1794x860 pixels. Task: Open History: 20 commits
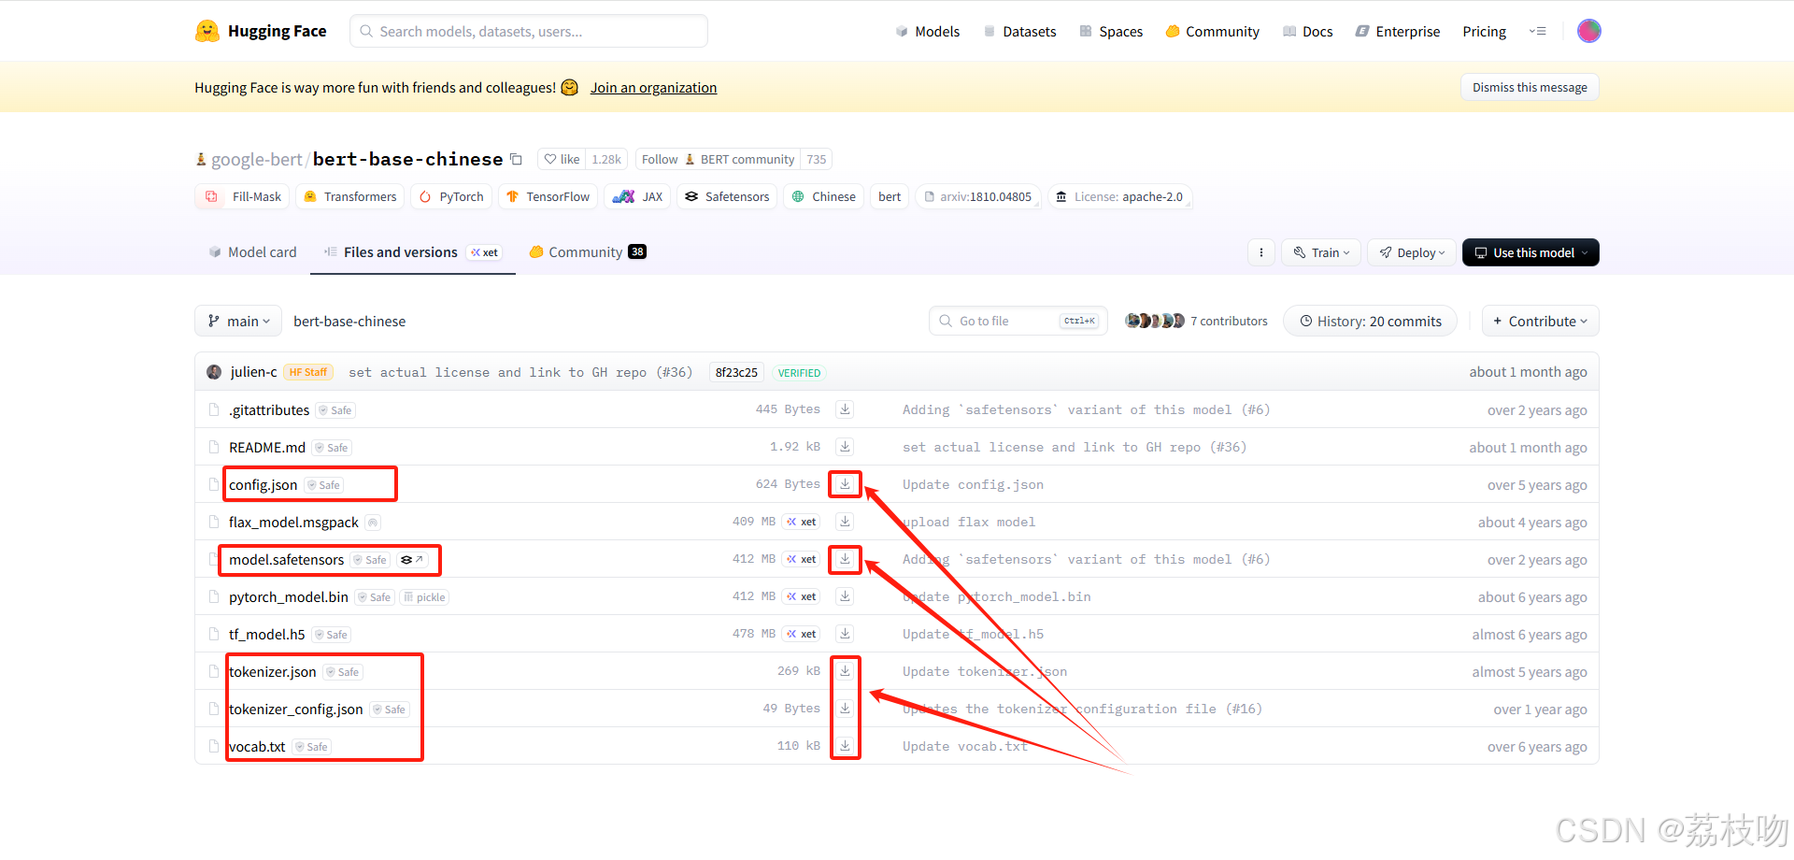pos(1370,321)
